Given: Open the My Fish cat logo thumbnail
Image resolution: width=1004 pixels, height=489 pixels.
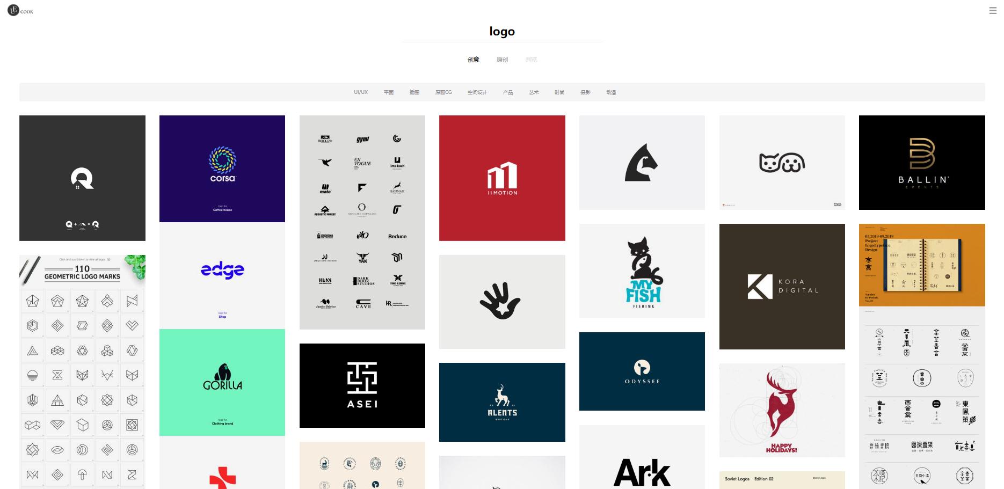Looking at the screenshot, I should [x=642, y=271].
